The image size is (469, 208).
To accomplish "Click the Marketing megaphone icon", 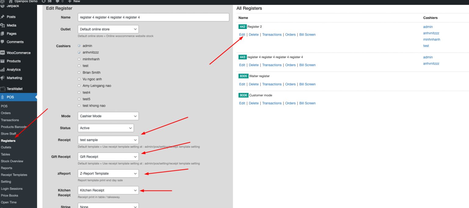I will [5, 78].
